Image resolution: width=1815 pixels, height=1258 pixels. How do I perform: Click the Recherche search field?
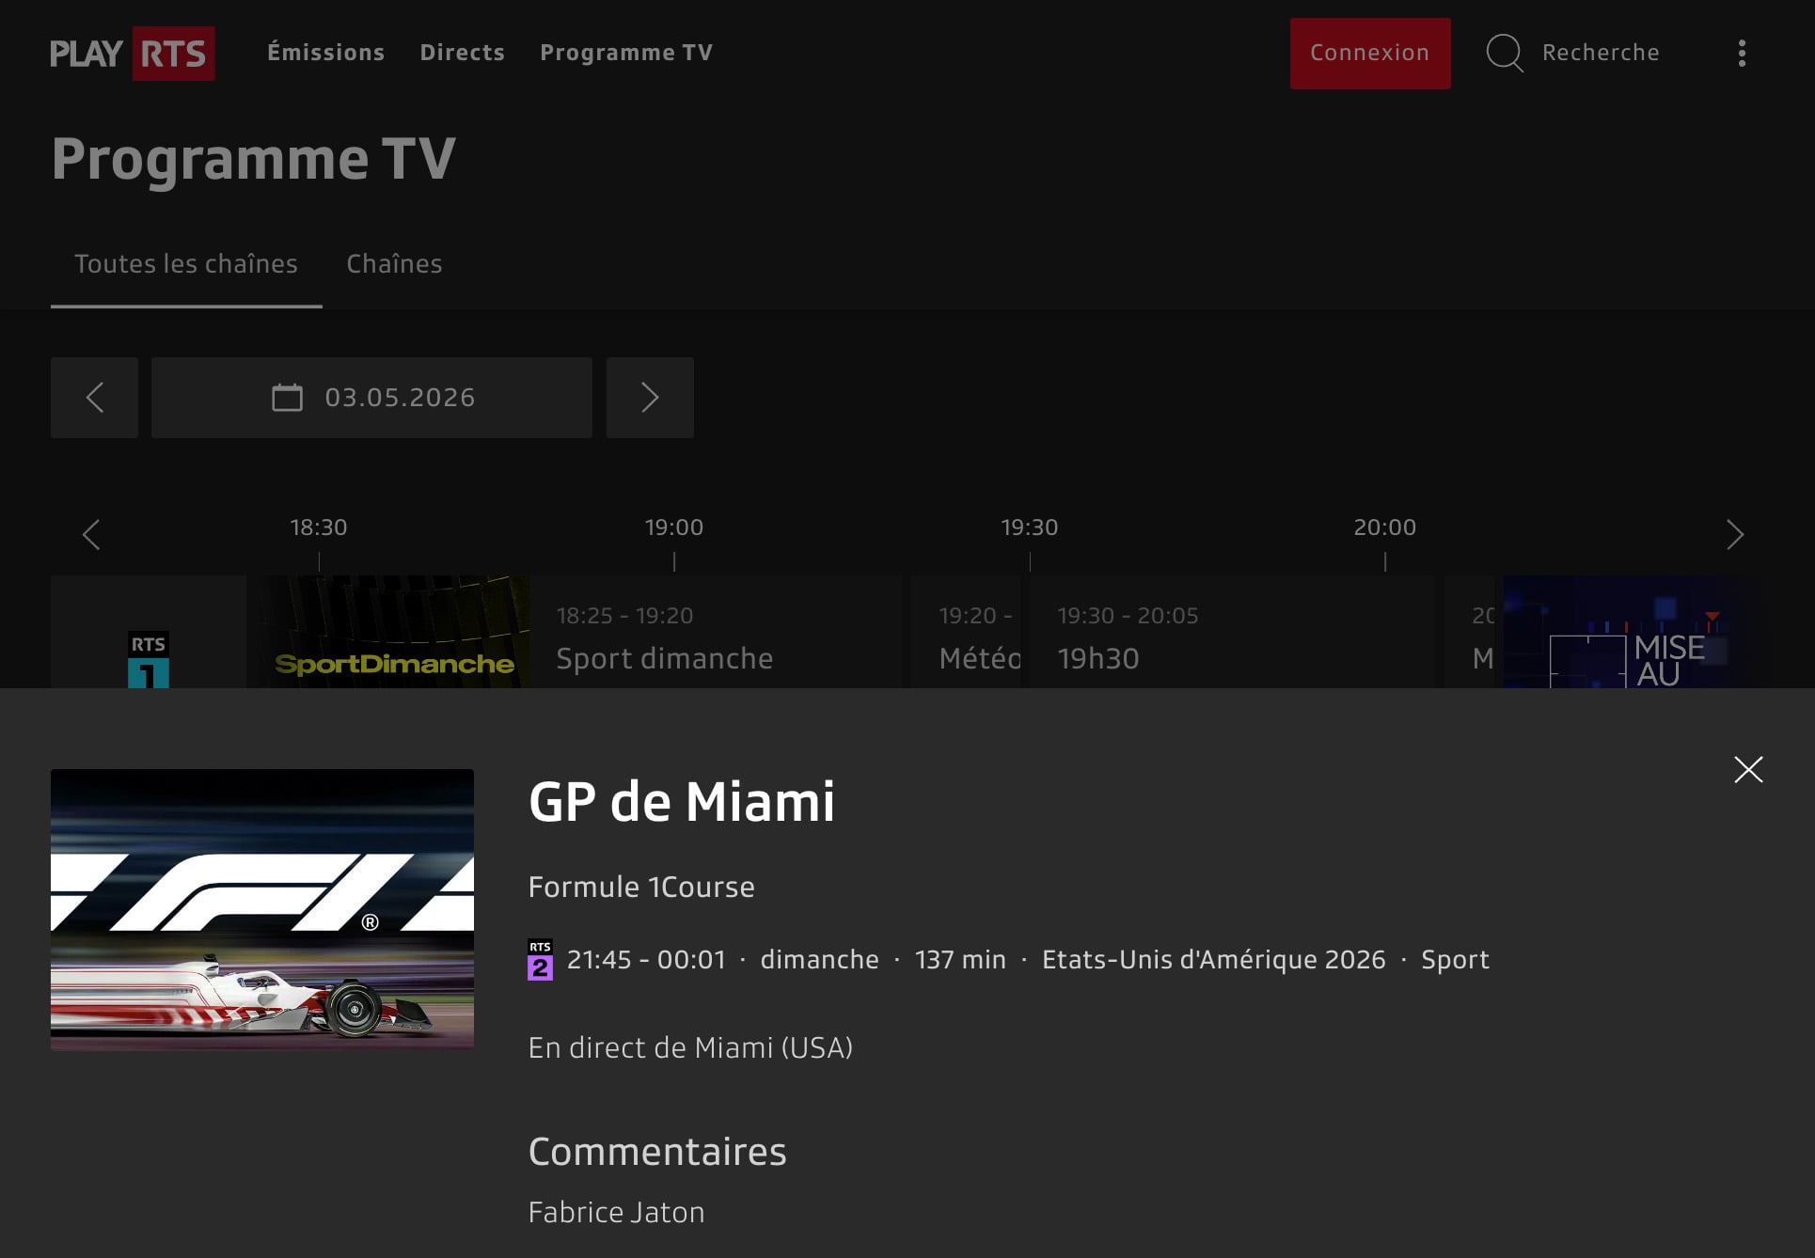1601,53
